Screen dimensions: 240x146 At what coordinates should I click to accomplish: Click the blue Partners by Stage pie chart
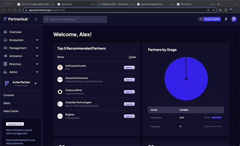186,79
